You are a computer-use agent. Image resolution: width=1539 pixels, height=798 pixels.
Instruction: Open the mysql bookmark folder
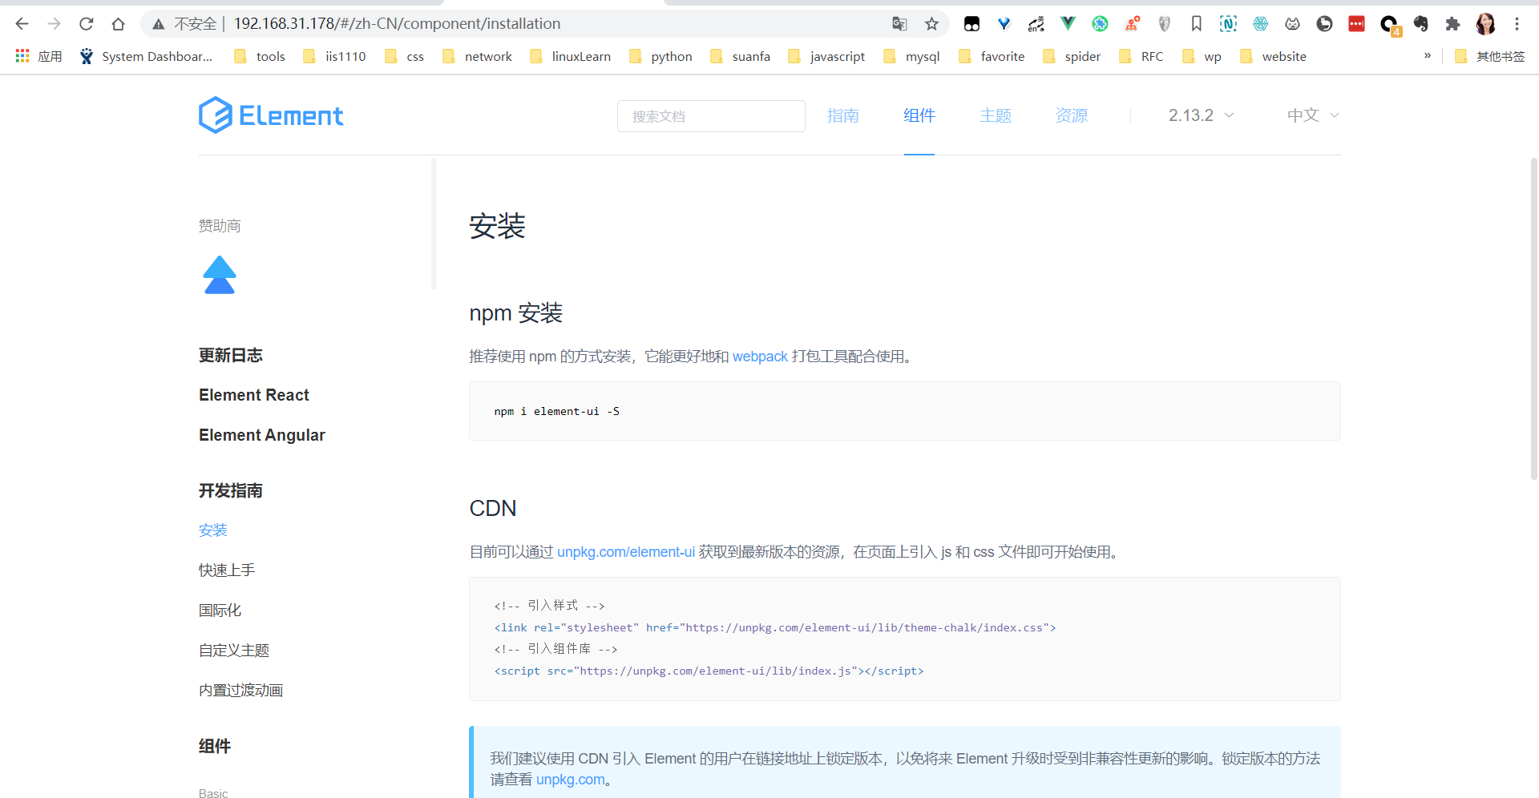tap(911, 56)
